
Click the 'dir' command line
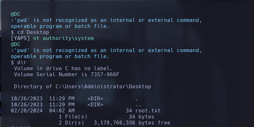coord(22,63)
